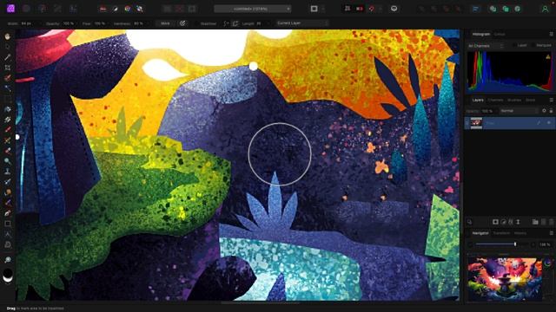Switch to the Tone Mapping persona
This screenshot has width=556, height=312.
tap(58, 9)
